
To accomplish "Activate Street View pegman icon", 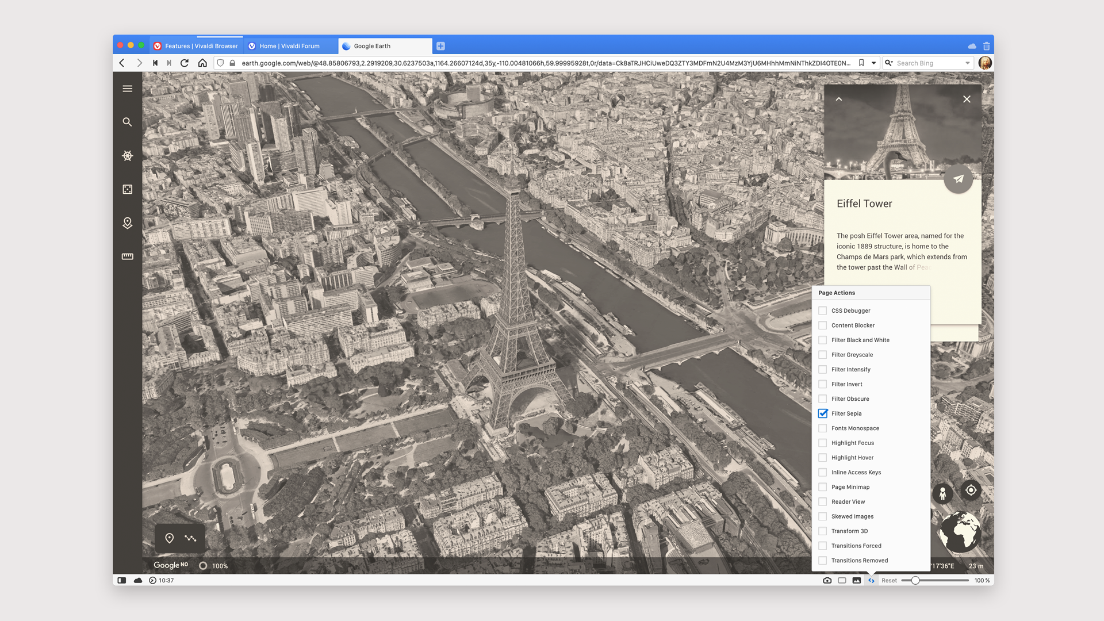I will 942,493.
